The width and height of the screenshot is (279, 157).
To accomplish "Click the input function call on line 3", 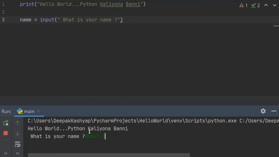I will point(47,20).
